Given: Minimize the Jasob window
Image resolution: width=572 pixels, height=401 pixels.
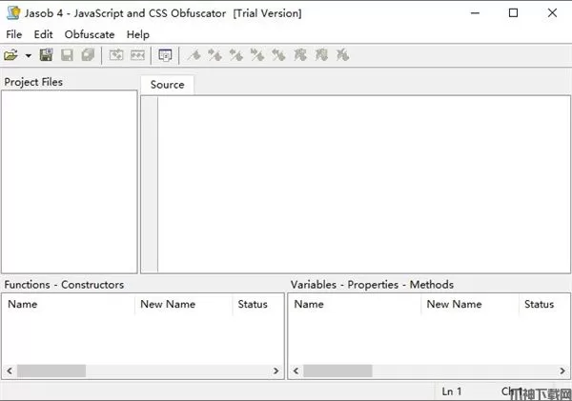Looking at the screenshot, I should [x=475, y=13].
